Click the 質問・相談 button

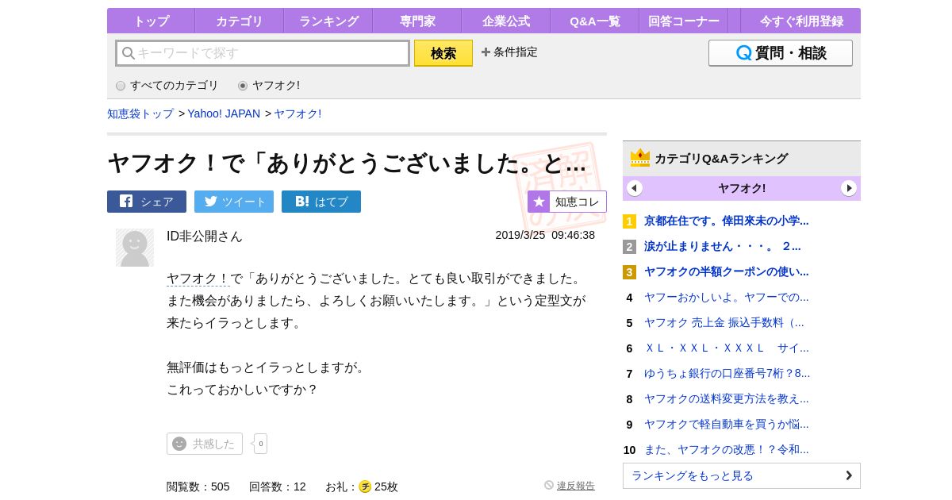[x=781, y=53]
